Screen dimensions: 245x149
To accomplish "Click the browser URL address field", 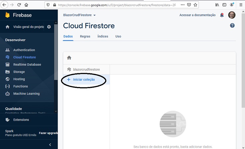I will (117, 5).
